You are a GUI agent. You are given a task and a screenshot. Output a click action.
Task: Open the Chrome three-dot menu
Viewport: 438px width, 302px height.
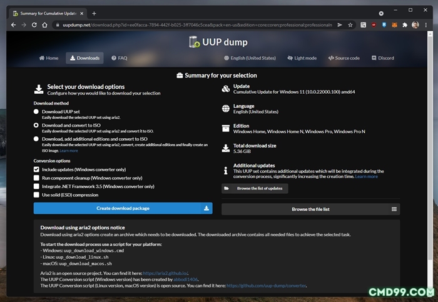(425, 25)
